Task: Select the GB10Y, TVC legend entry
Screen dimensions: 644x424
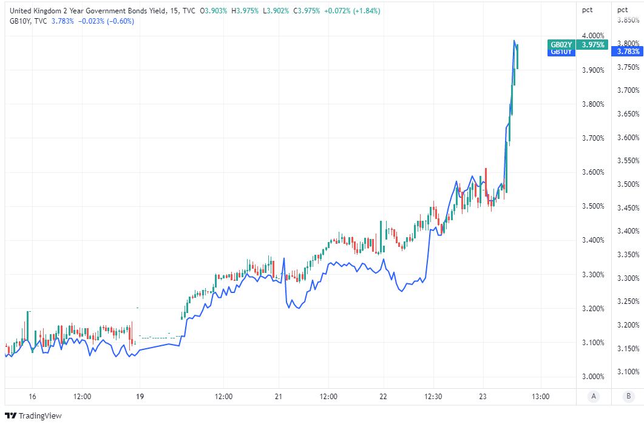Action: click(29, 21)
